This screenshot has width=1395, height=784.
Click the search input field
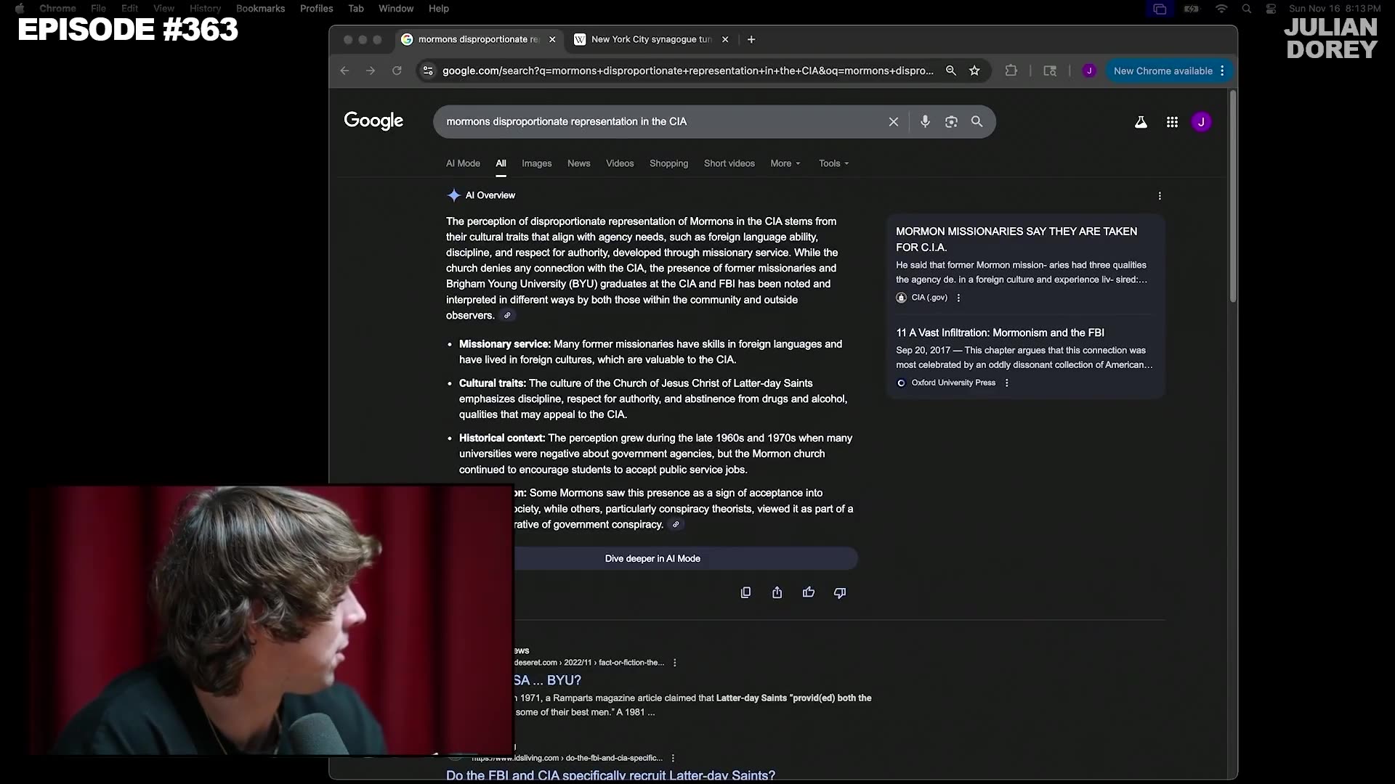point(654,122)
